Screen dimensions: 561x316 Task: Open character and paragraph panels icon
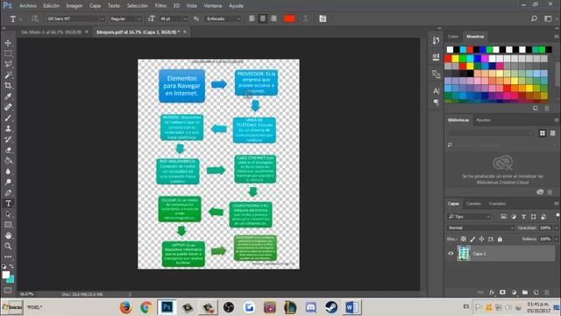pyautogui.click(x=323, y=18)
